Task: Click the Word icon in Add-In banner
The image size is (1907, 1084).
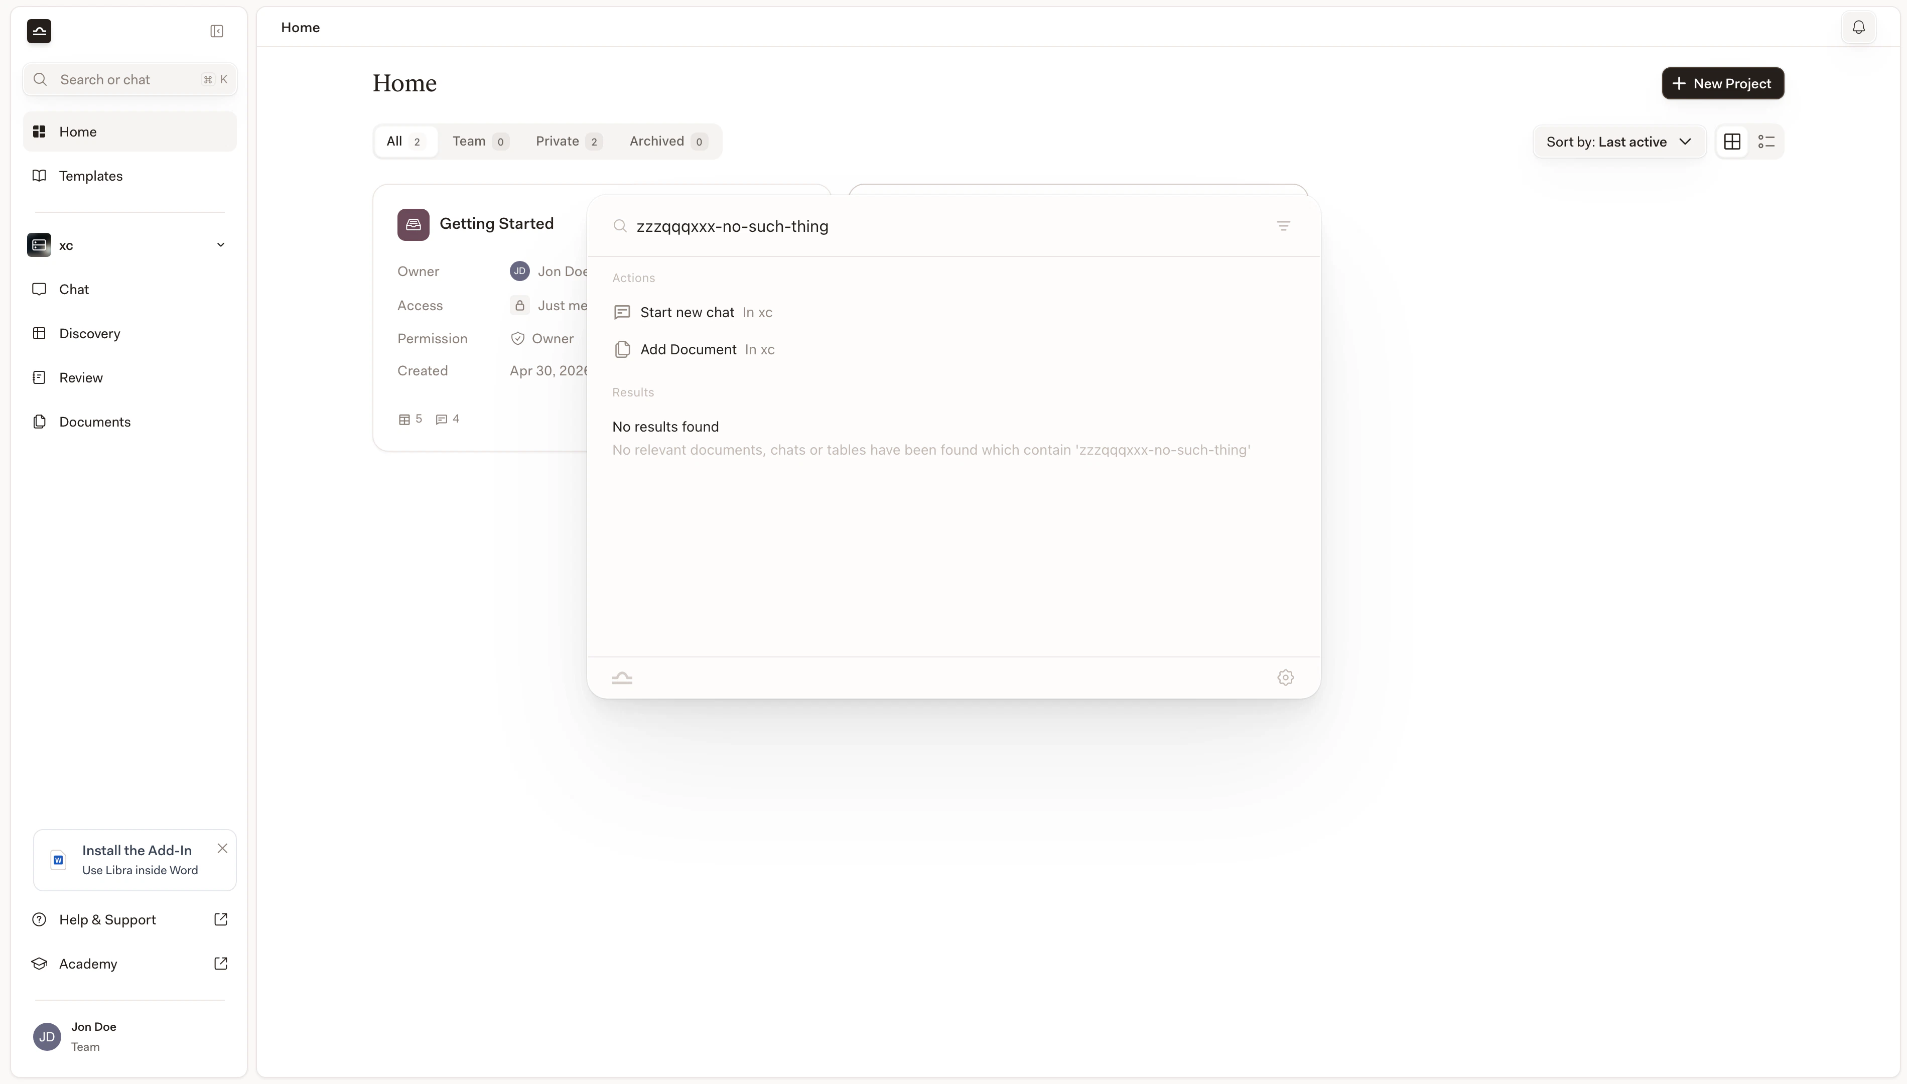Action: [x=58, y=860]
